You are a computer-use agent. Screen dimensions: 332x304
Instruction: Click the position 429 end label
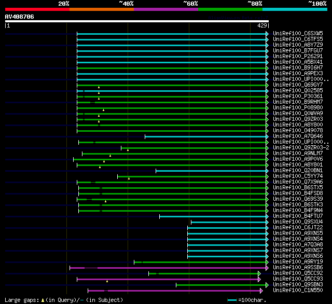[x=263, y=25]
